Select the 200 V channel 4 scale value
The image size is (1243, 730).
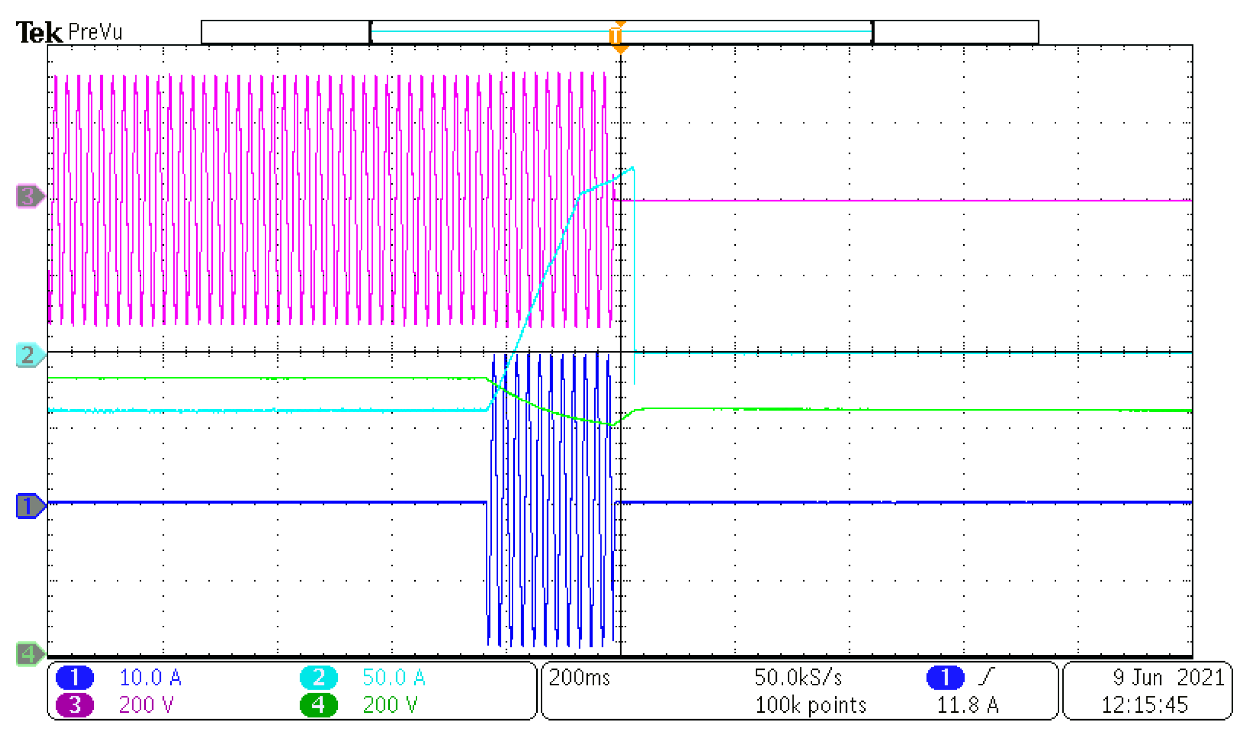(390, 705)
